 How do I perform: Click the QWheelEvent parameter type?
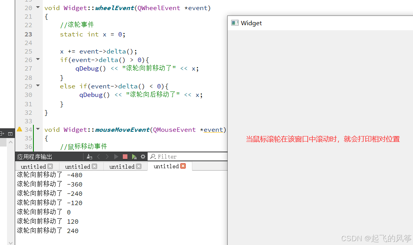[159, 8]
